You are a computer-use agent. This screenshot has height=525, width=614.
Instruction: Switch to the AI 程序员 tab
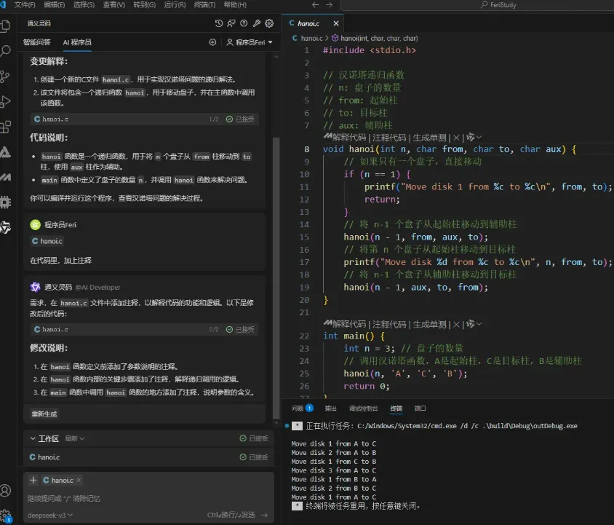coord(77,42)
